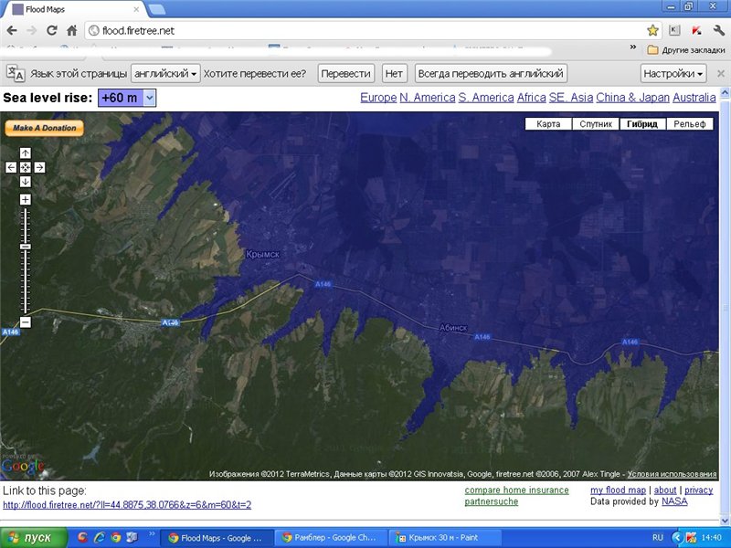The width and height of the screenshot is (731, 548).
Task: Pan the map down with the arrow
Action: pyautogui.click(x=26, y=182)
